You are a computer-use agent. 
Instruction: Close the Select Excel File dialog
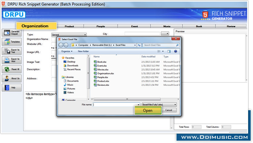(176, 39)
